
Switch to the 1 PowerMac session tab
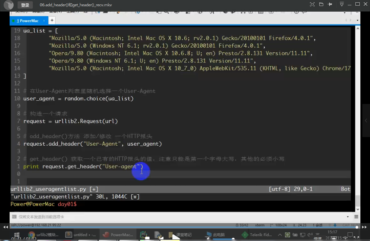point(28,21)
